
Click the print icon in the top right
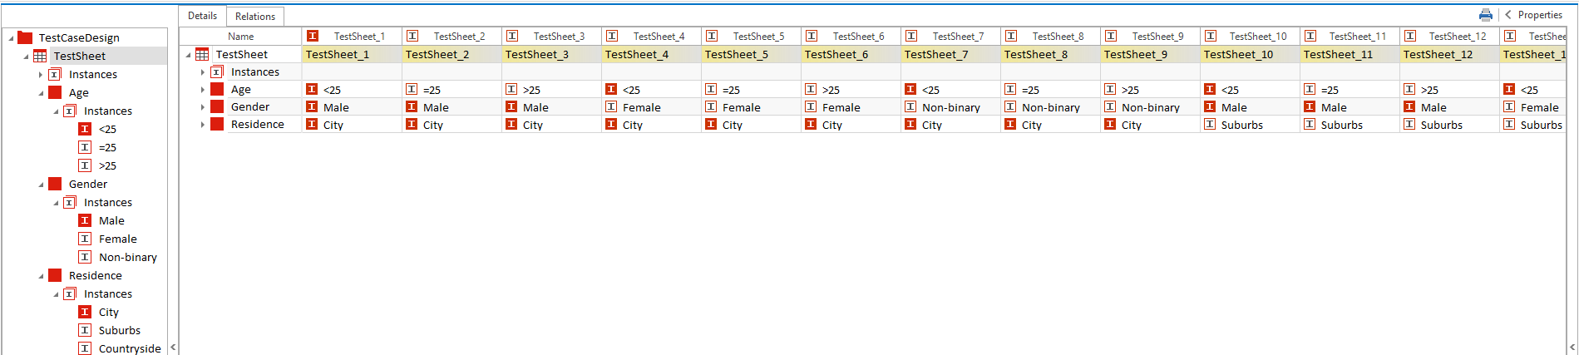1486,15
